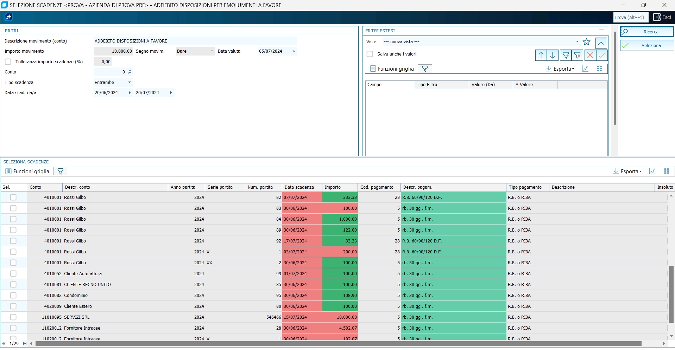The image size is (675, 350).
Task: Expand the Viste dropdown list
Action: [x=577, y=42]
